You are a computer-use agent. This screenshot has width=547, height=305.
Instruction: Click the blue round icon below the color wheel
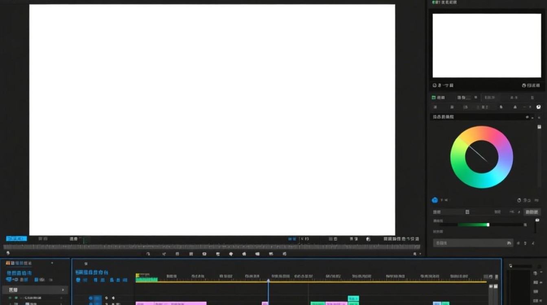point(435,200)
